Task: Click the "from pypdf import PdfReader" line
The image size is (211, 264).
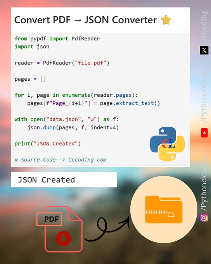Action: [x=57, y=38]
